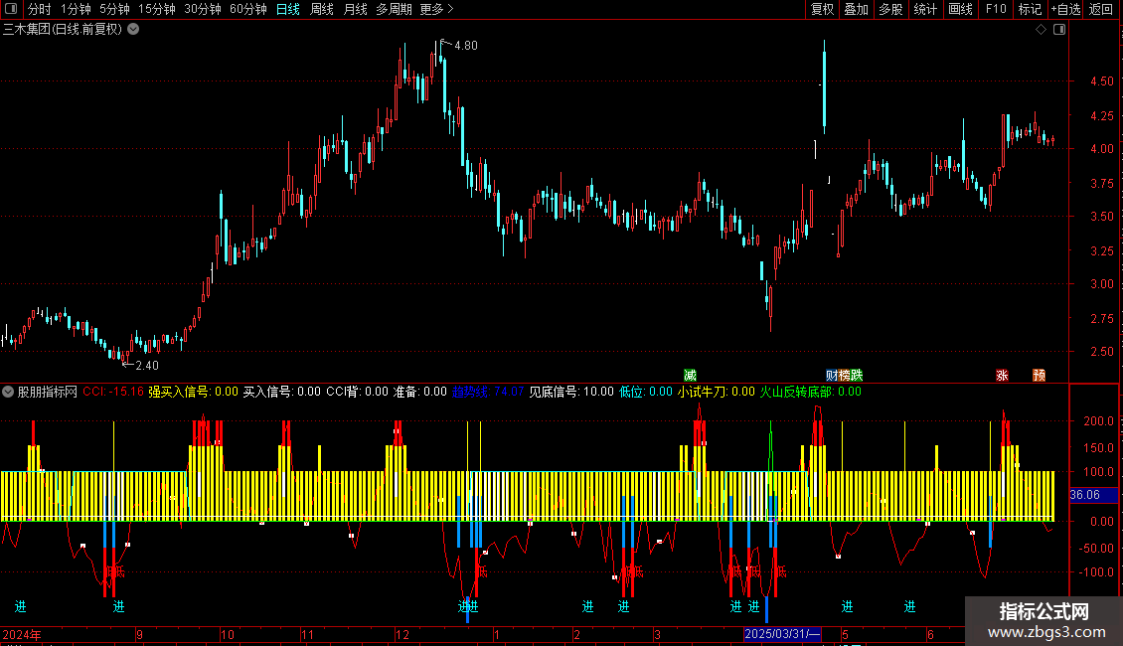Click the blue 财 event marker
Screen dimensions: 1123x646
pyautogui.click(x=832, y=376)
